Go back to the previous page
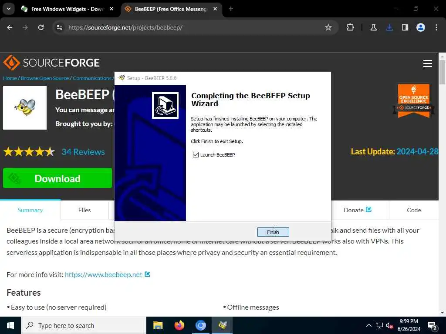The image size is (446, 334). 10,27
